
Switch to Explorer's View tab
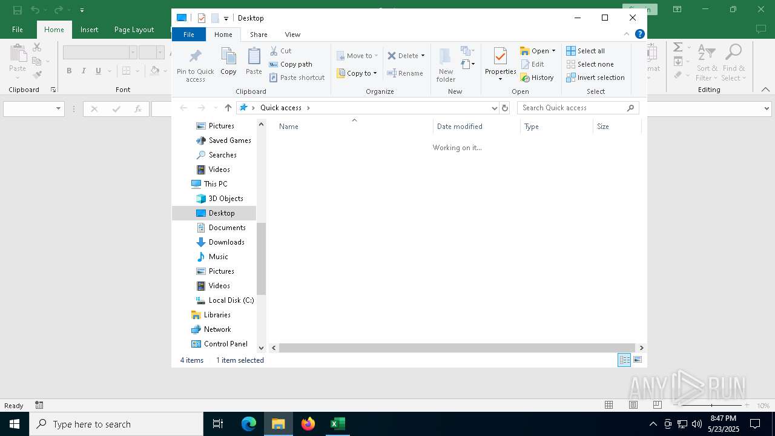(292, 35)
